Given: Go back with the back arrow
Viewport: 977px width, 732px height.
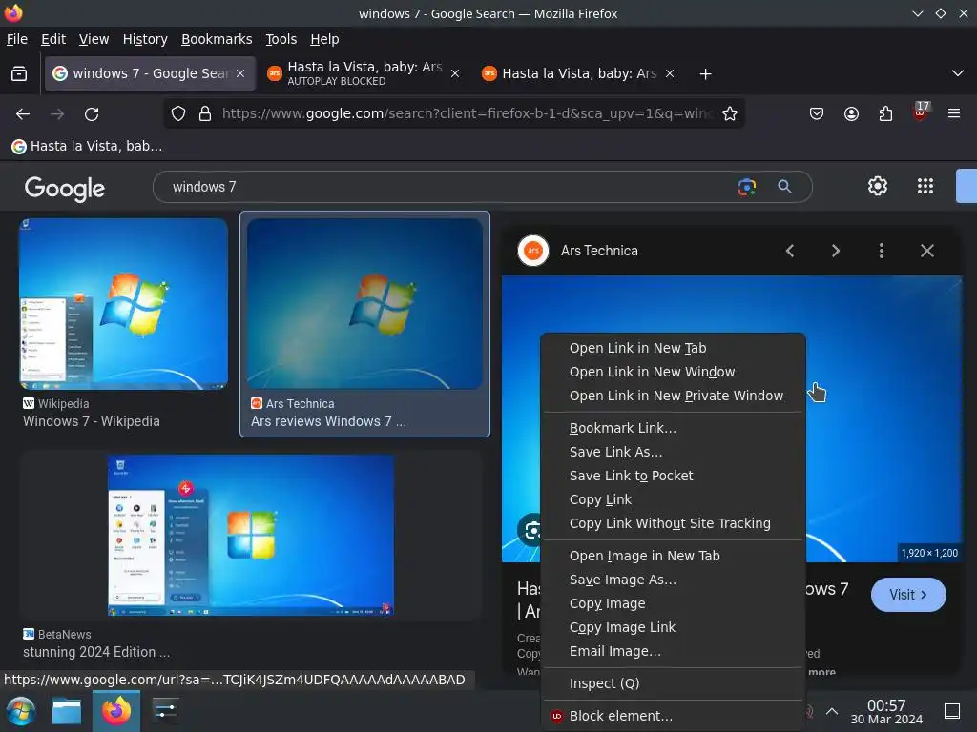Looking at the screenshot, I should coord(23,114).
